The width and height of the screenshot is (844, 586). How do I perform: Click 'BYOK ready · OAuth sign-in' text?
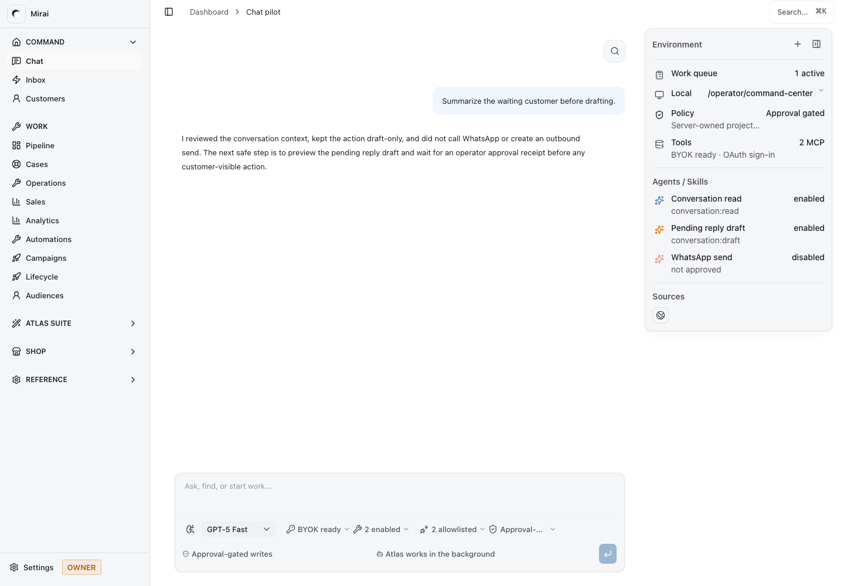pos(723,155)
